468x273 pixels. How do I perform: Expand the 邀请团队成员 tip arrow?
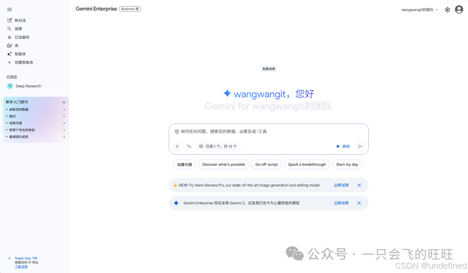click(x=64, y=137)
